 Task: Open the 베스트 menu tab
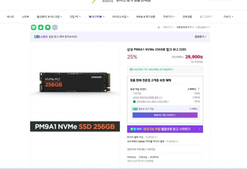click(10, 17)
